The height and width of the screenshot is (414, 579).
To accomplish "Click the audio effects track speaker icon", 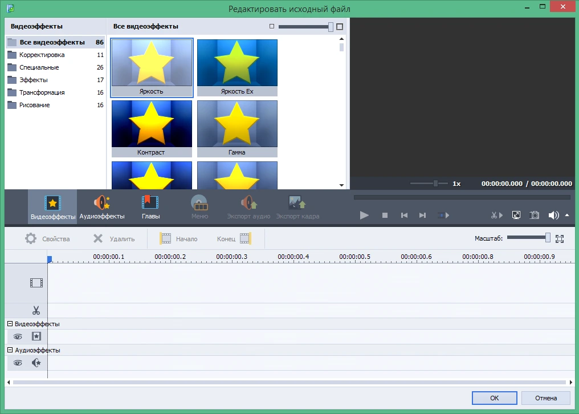I will [36, 363].
